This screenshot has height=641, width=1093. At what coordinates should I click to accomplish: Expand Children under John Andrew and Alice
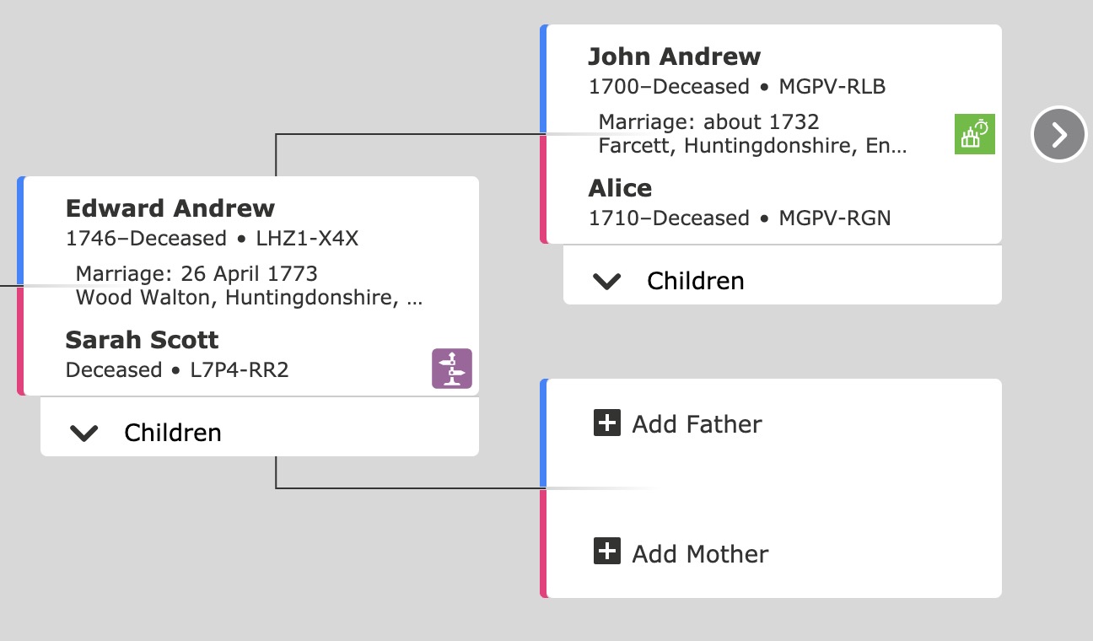[606, 281]
